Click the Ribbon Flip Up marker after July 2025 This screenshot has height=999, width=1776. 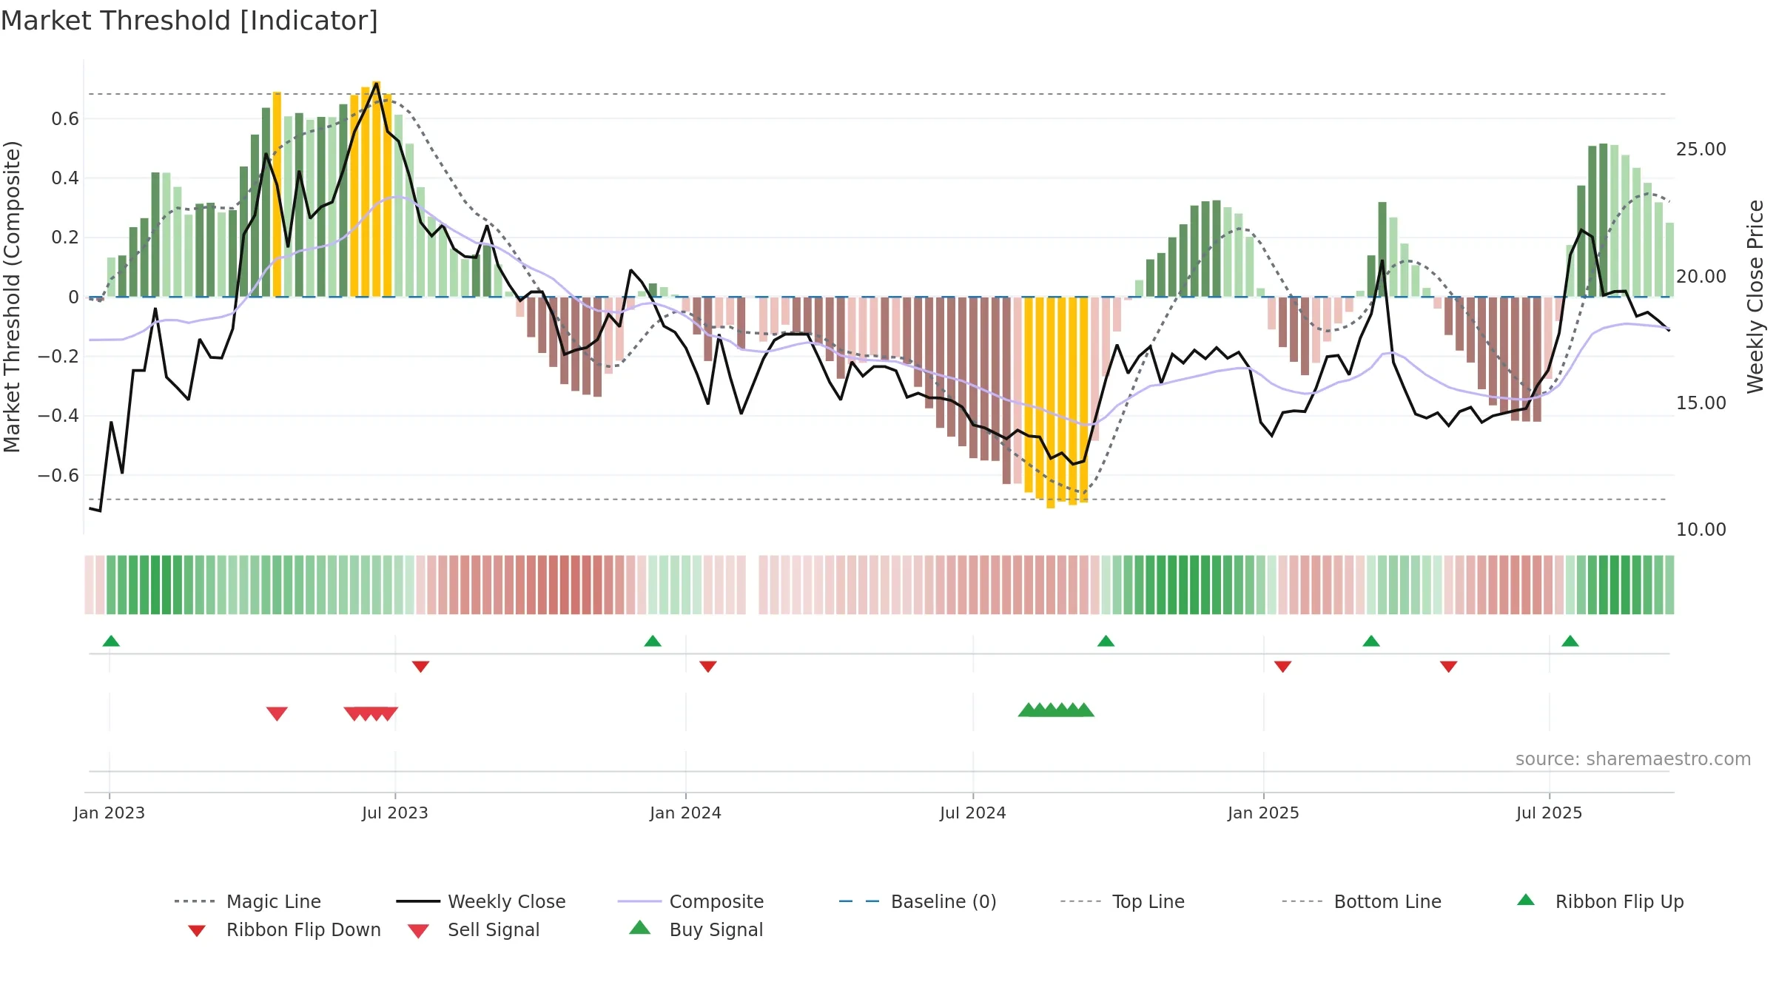point(1570,641)
